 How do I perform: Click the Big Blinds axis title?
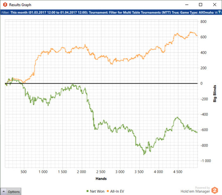(x=215, y=94)
